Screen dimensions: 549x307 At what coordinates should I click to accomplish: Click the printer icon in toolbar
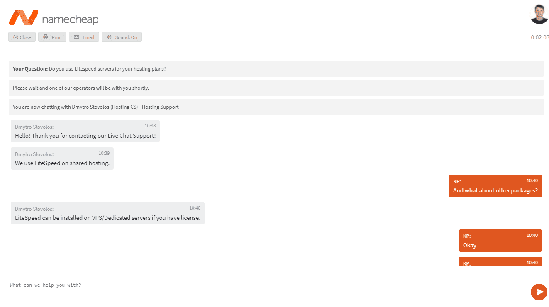coord(46,37)
